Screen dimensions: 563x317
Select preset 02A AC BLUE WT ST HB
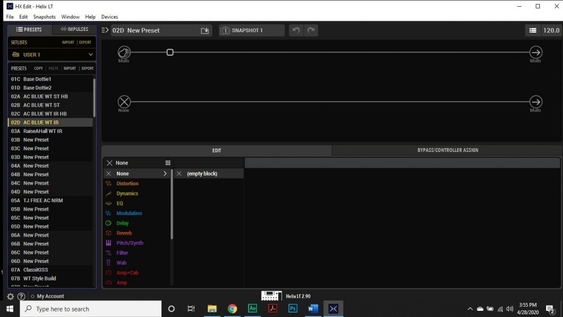50,96
